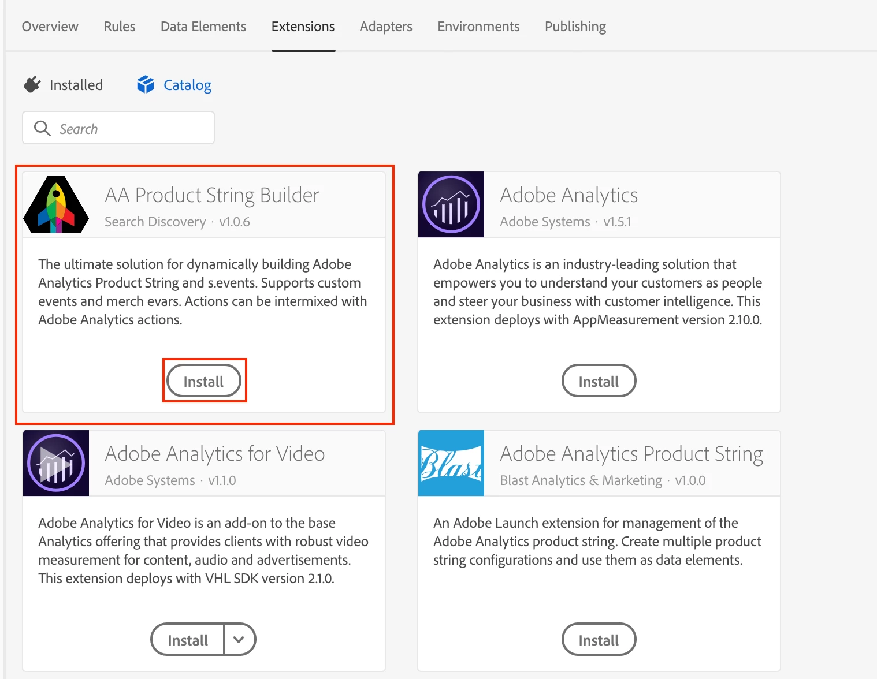Open the Data Elements tab

[x=203, y=27]
